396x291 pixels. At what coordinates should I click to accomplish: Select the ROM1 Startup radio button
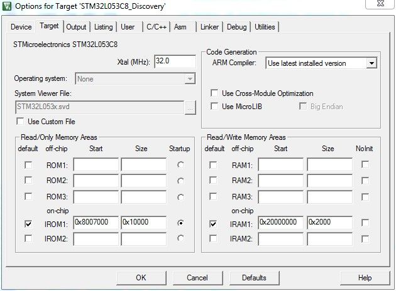click(180, 165)
